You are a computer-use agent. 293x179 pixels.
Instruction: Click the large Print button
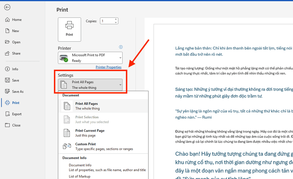(69, 30)
